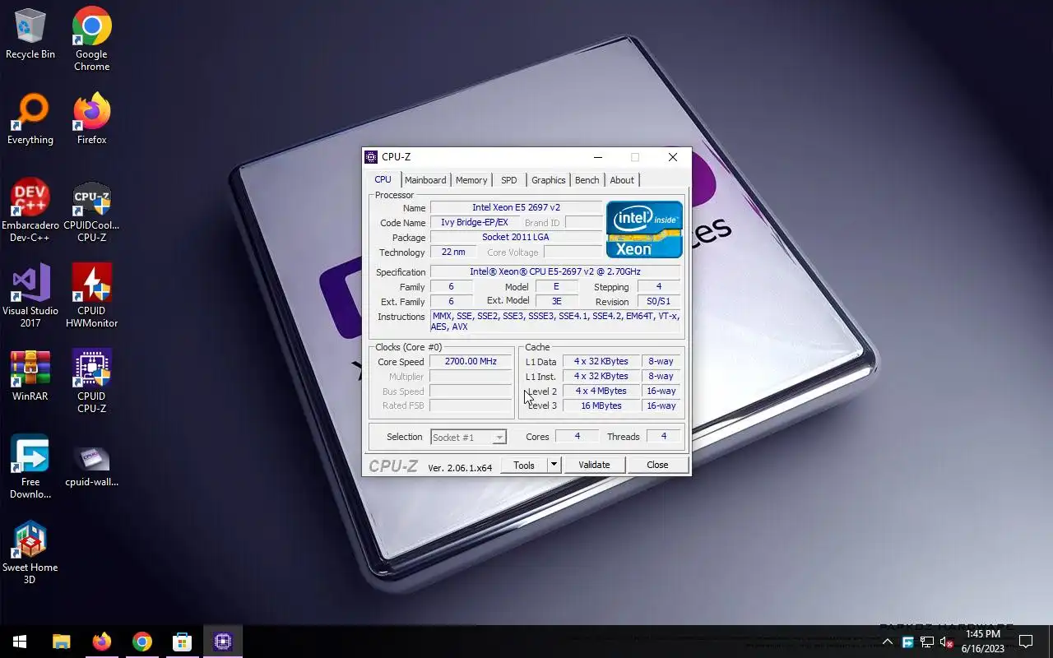The height and width of the screenshot is (658, 1053).
Task: Click the taskbar clock and date
Action: (x=983, y=642)
